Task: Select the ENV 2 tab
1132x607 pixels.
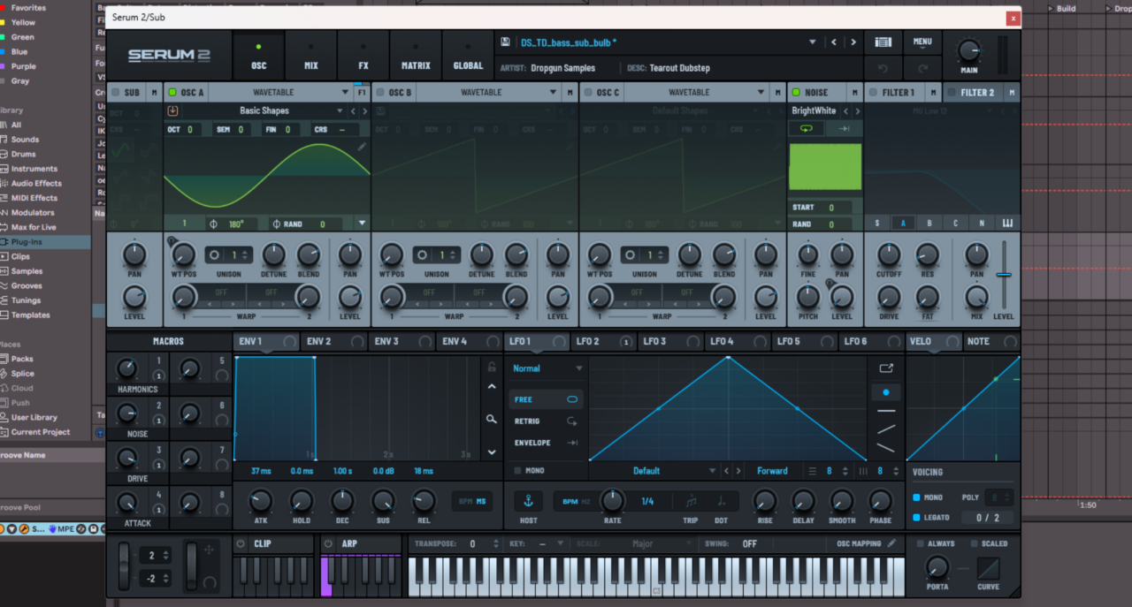Action: pyautogui.click(x=334, y=341)
